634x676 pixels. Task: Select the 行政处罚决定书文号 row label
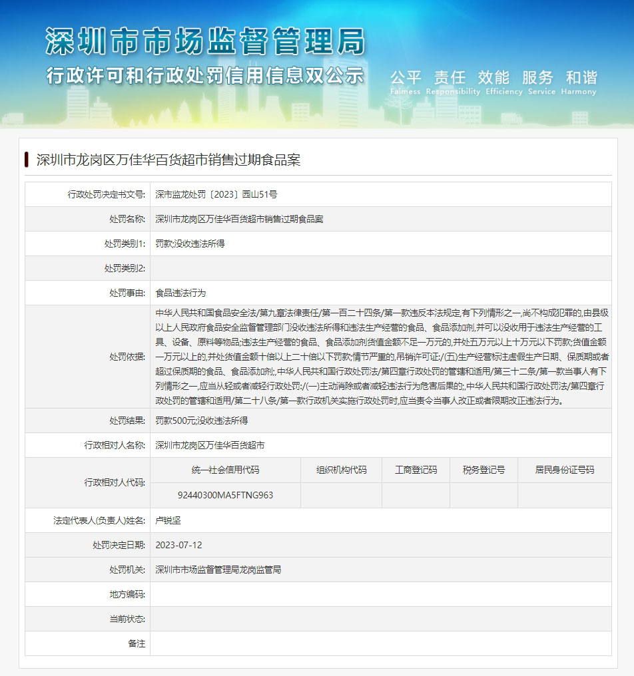tap(107, 194)
